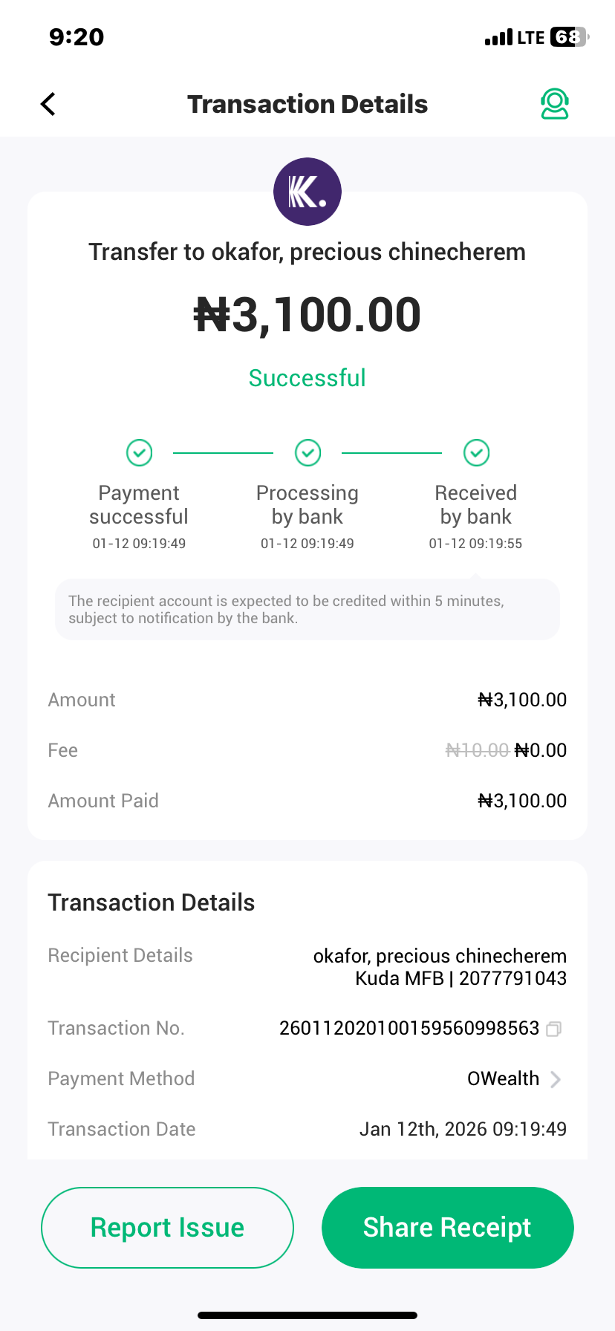Tap the ₦3,100.00 large amount heading
Viewport: 615px width, 1331px height.
pyautogui.click(x=307, y=315)
